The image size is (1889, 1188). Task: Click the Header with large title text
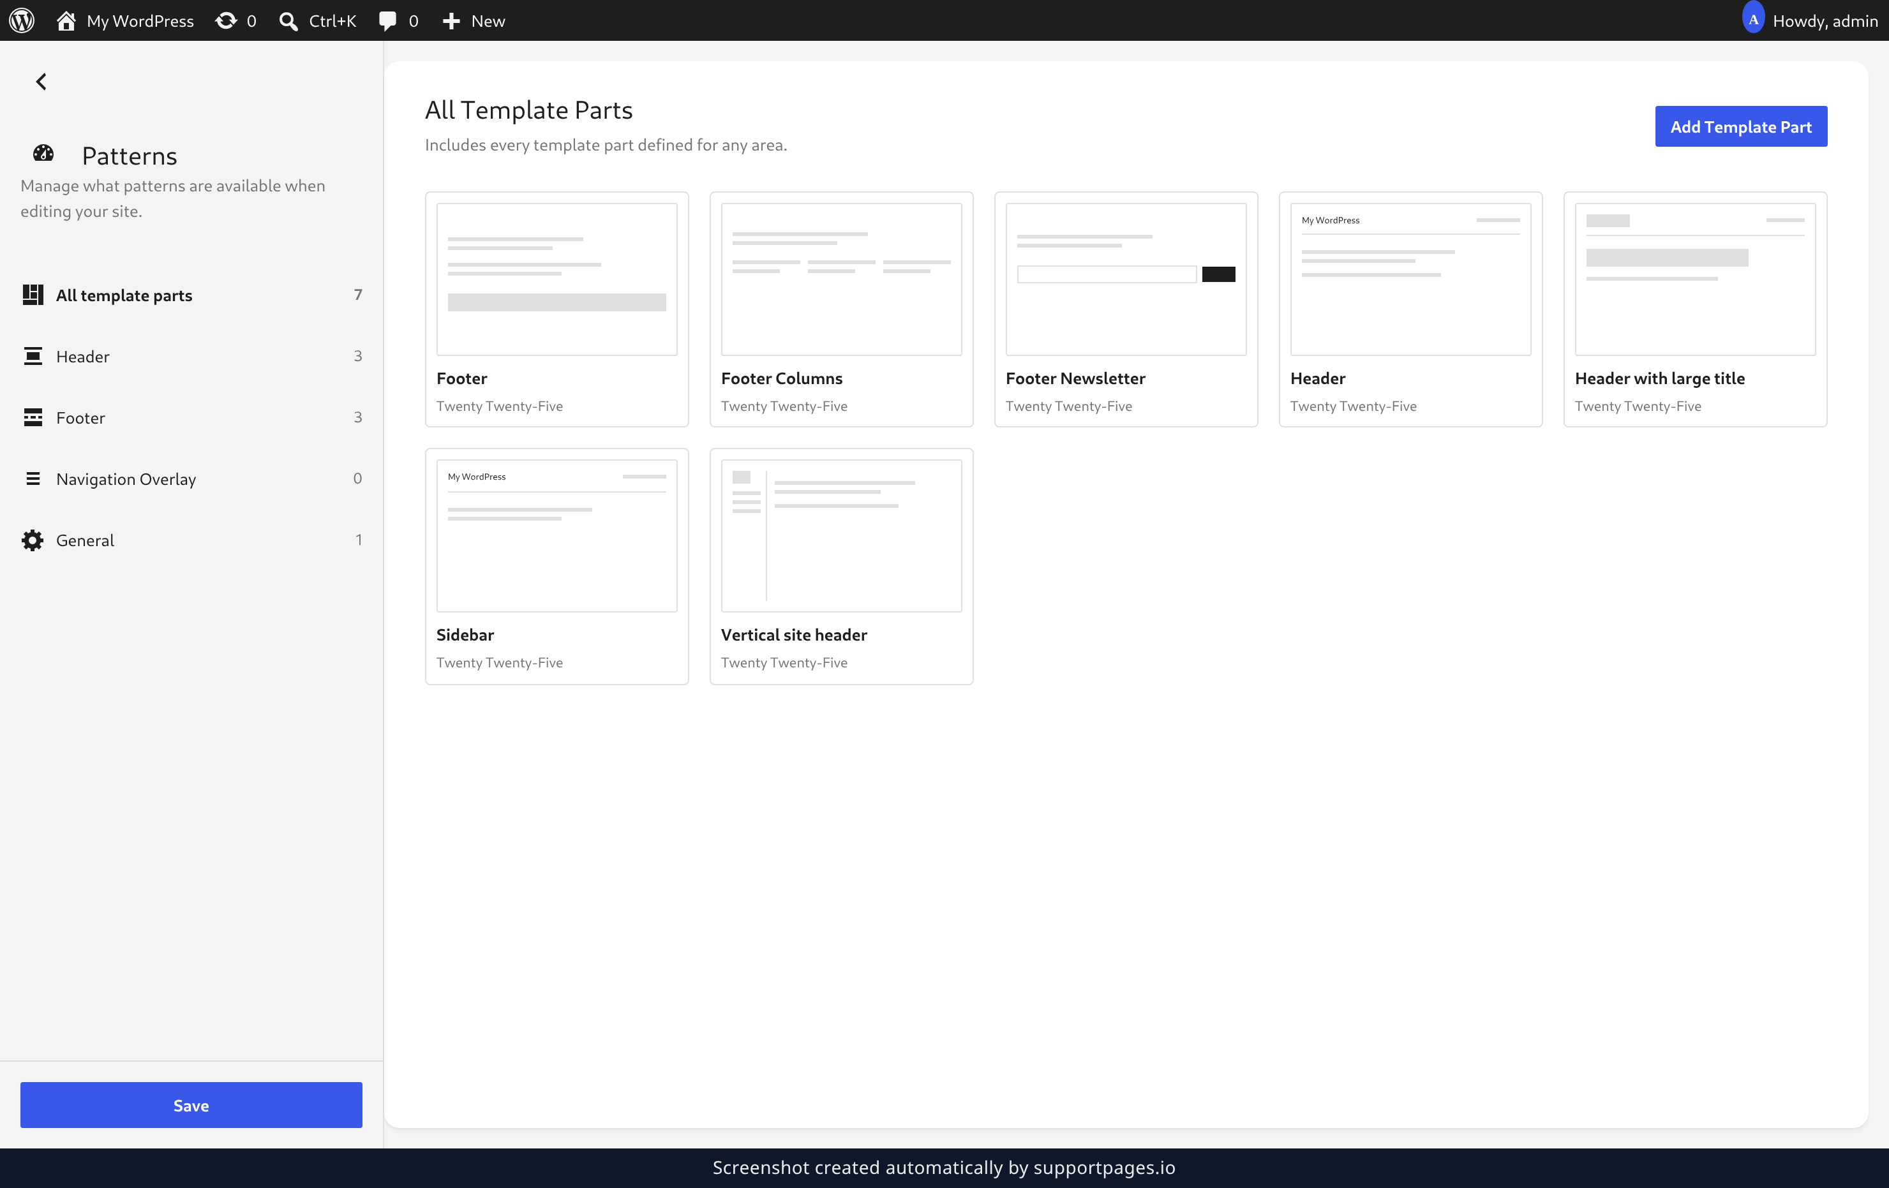coord(1659,378)
